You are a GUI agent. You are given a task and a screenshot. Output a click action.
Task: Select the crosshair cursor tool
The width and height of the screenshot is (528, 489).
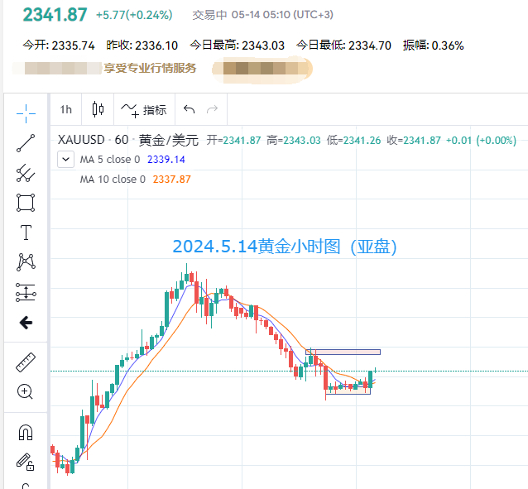[x=26, y=113]
